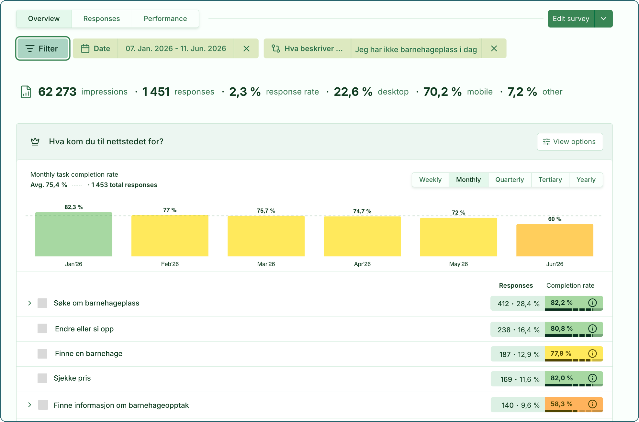
Task: Click '1 453 total responses' text
Action: (124, 185)
